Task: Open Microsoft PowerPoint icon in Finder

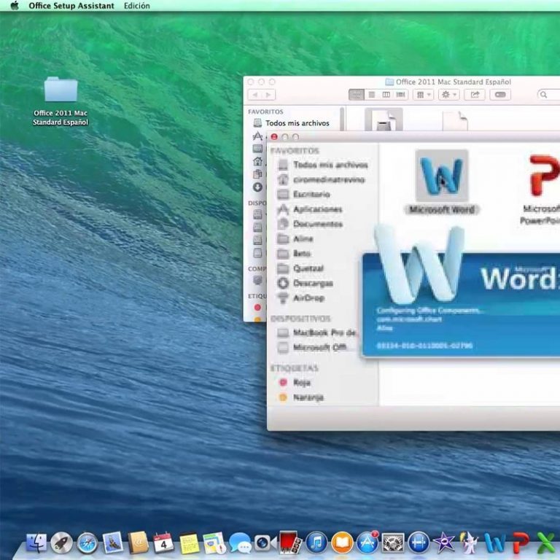Action: point(543,175)
